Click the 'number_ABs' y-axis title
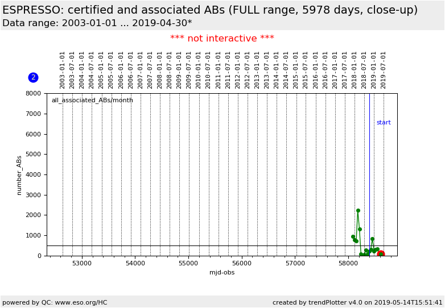Viewport: 445px width, 308px height. coord(19,175)
